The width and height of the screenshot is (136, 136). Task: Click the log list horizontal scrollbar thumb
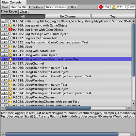click(x=48, y=108)
